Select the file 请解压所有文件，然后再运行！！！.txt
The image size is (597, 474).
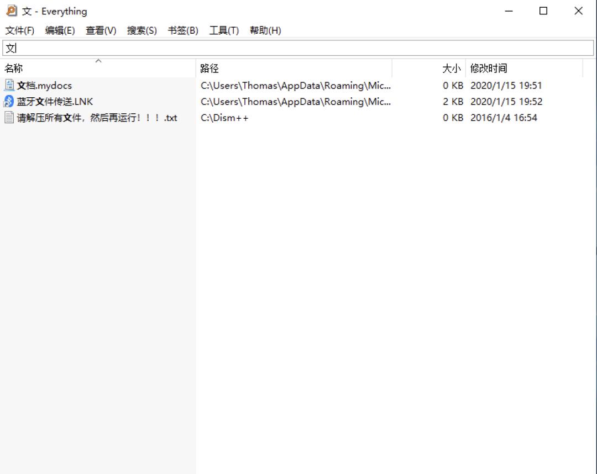tap(97, 118)
